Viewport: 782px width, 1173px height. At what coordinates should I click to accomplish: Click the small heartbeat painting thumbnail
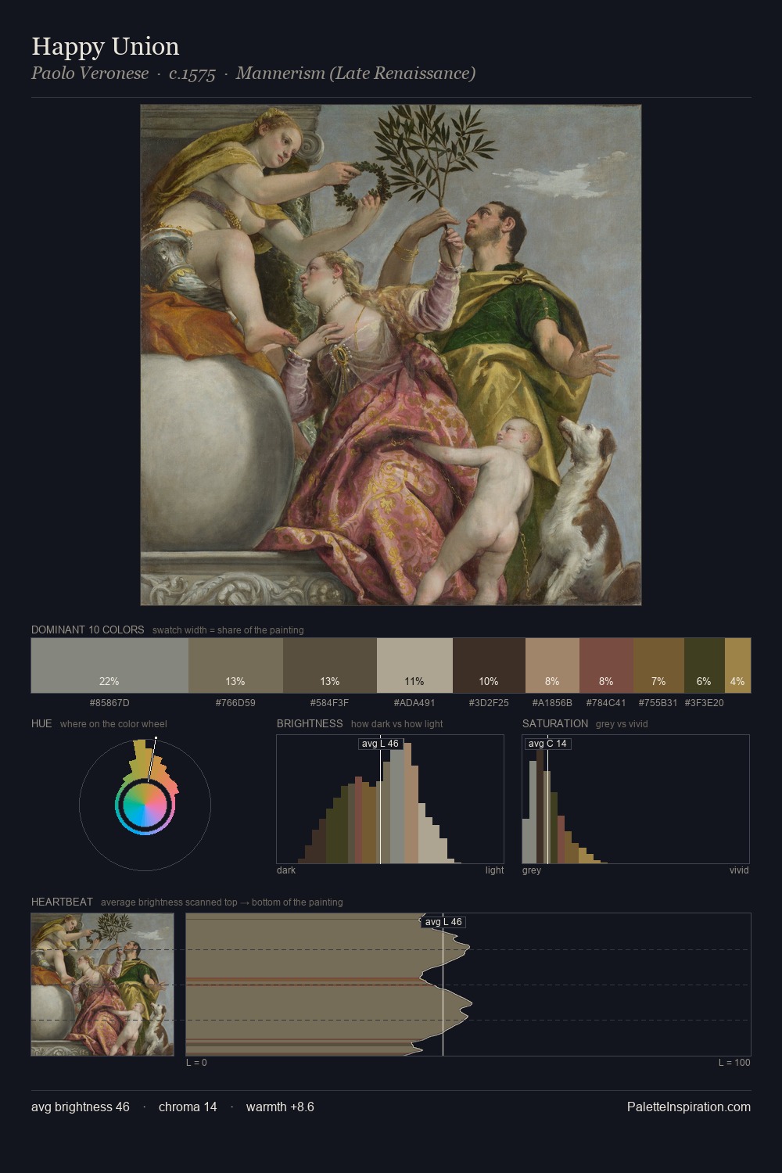pos(102,985)
